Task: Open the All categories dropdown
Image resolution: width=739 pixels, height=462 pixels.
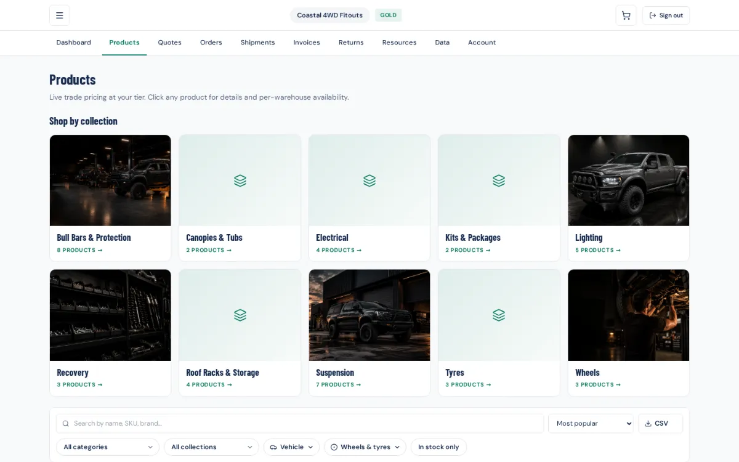Action: pyautogui.click(x=108, y=447)
